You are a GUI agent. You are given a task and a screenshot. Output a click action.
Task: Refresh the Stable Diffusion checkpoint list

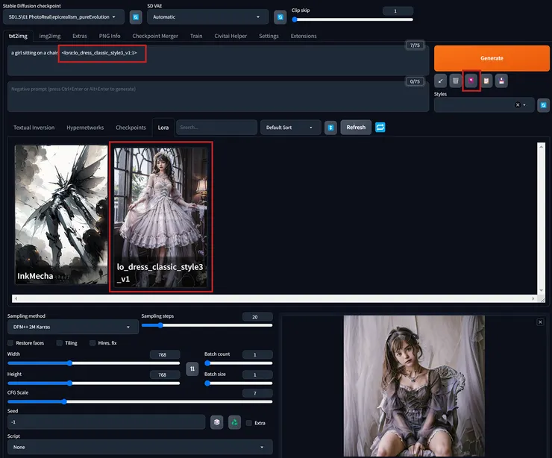136,16
